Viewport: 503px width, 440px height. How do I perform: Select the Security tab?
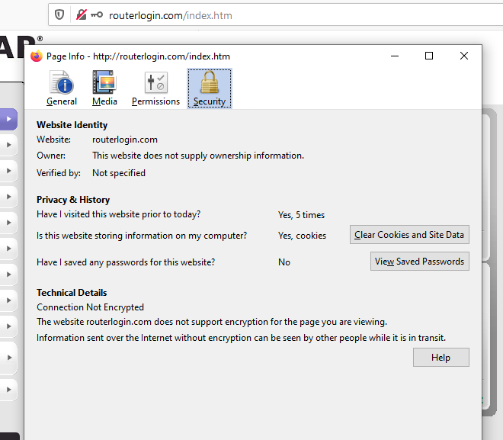pos(210,88)
